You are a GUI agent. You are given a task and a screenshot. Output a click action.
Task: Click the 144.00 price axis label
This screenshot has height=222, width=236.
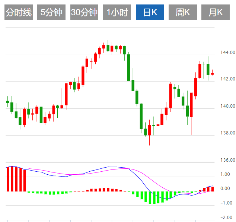pos(227,53)
